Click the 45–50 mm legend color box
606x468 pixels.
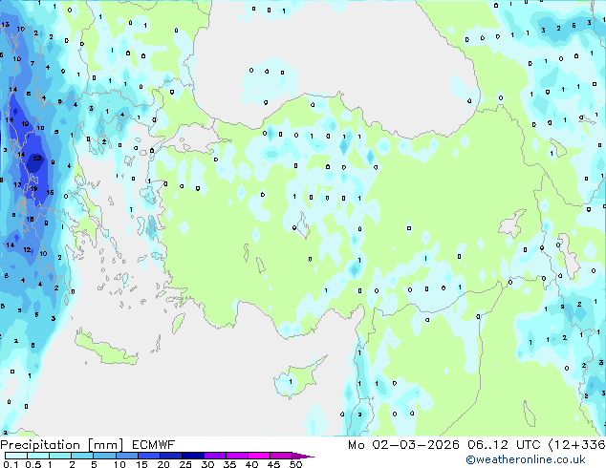point(281,456)
